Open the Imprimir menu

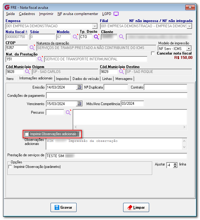tap(46, 14)
